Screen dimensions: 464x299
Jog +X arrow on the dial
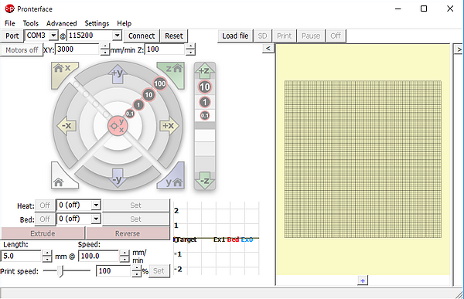tap(169, 126)
